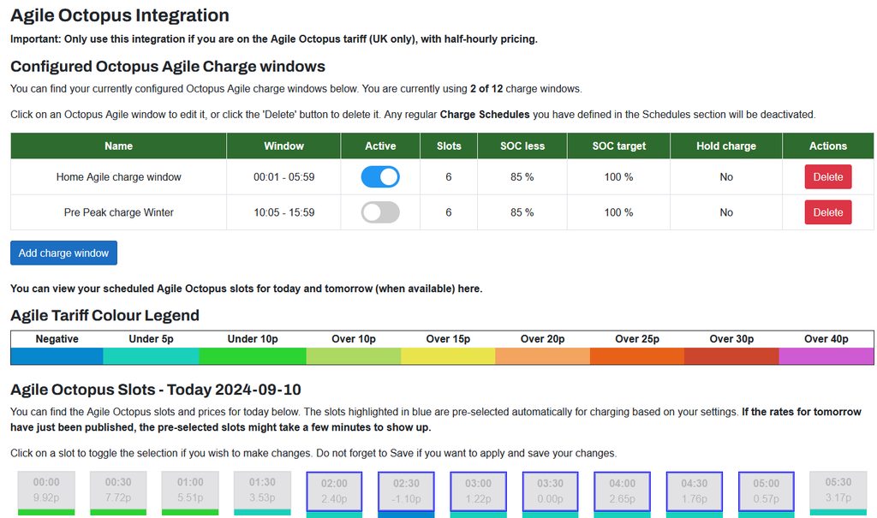Image resolution: width=877 pixels, height=518 pixels.
Task: Toggle the 03:00 slot at 1.22p
Action: (x=478, y=491)
